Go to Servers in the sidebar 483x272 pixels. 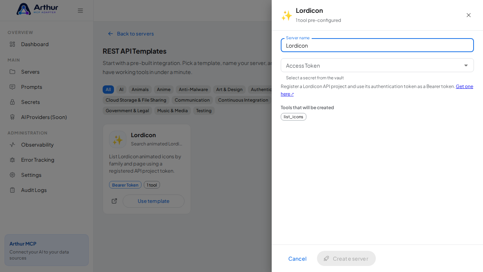click(x=47, y=72)
